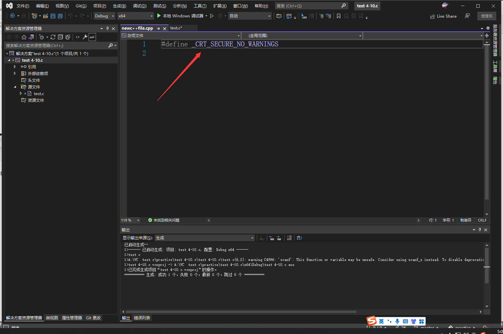Toggle a bookmark with the bookmark icon
Screen dimensions: 503x334
pyautogui.click(x=339, y=16)
